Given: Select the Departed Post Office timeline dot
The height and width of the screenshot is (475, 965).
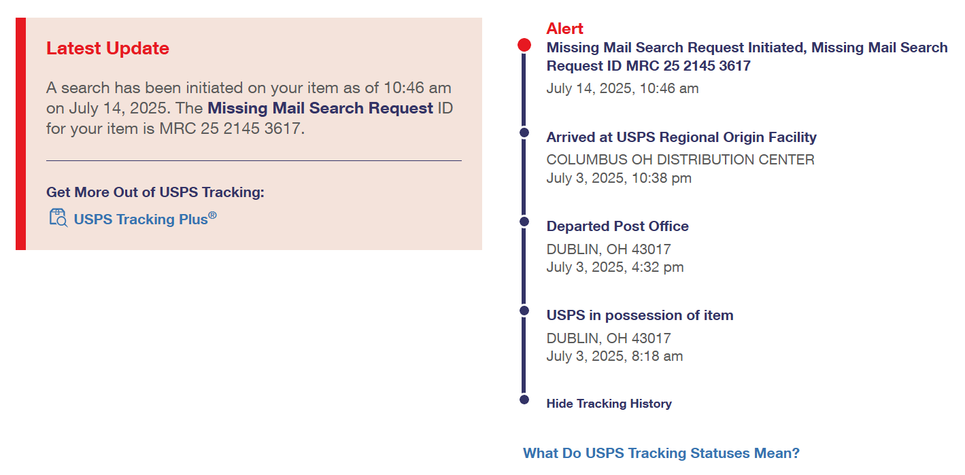Looking at the screenshot, I should tap(524, 222).
